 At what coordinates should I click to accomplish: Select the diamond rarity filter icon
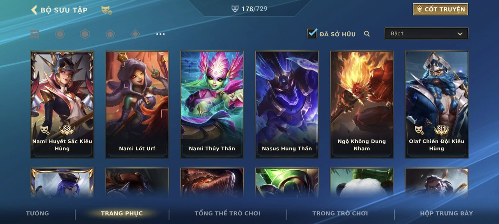pos(135,34)
